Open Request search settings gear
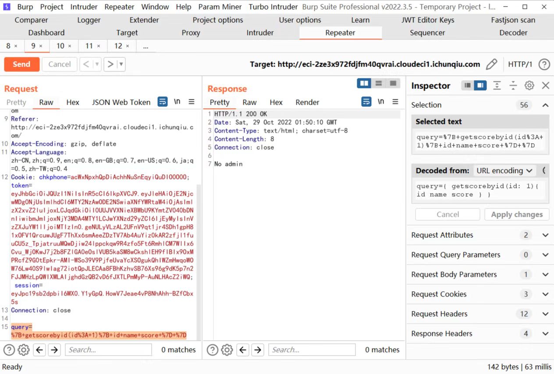 coord(24,349)
